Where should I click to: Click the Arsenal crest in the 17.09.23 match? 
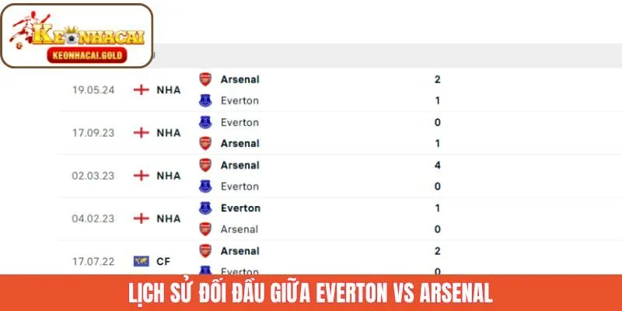click(205, 143)
